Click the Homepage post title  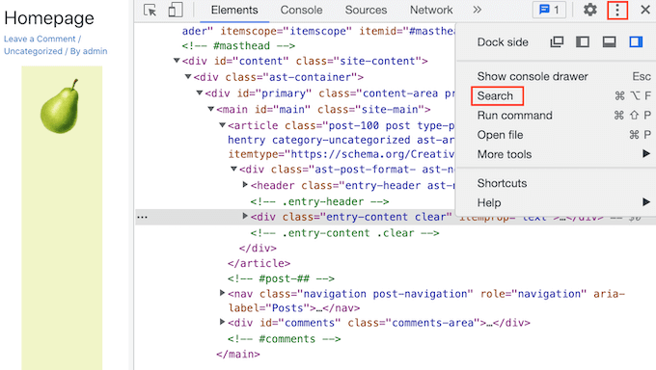pyautogui.click(x=49, y=18)
